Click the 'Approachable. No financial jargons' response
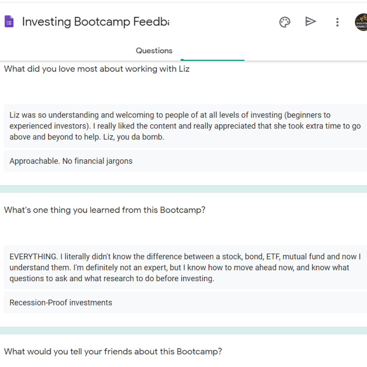Viewport: 367px width, 367px height. [186, 161]
